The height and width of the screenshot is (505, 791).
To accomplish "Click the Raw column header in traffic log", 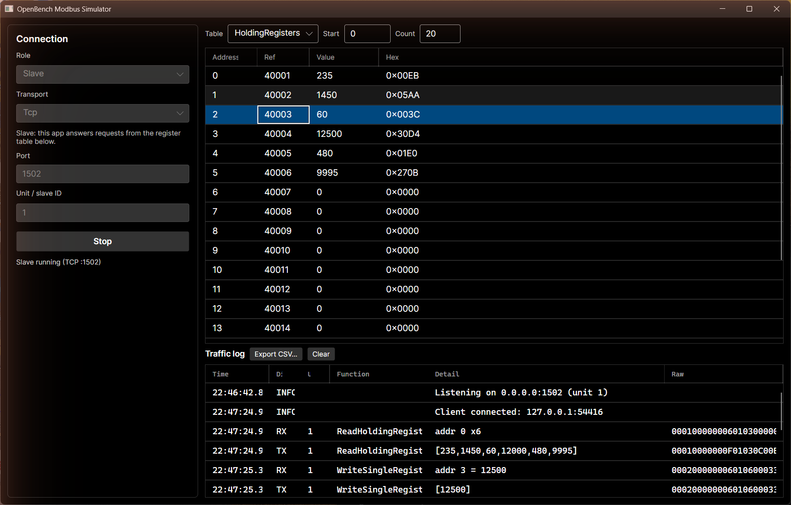I will (723, 374).
